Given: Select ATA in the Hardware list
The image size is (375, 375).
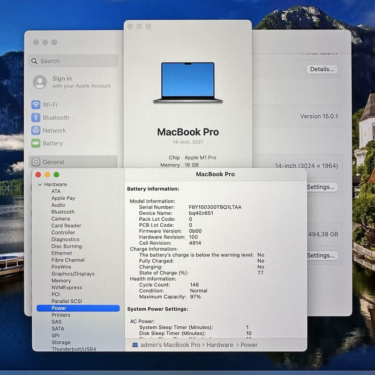Looking at the screenshot, I should (x=56, y=191).
